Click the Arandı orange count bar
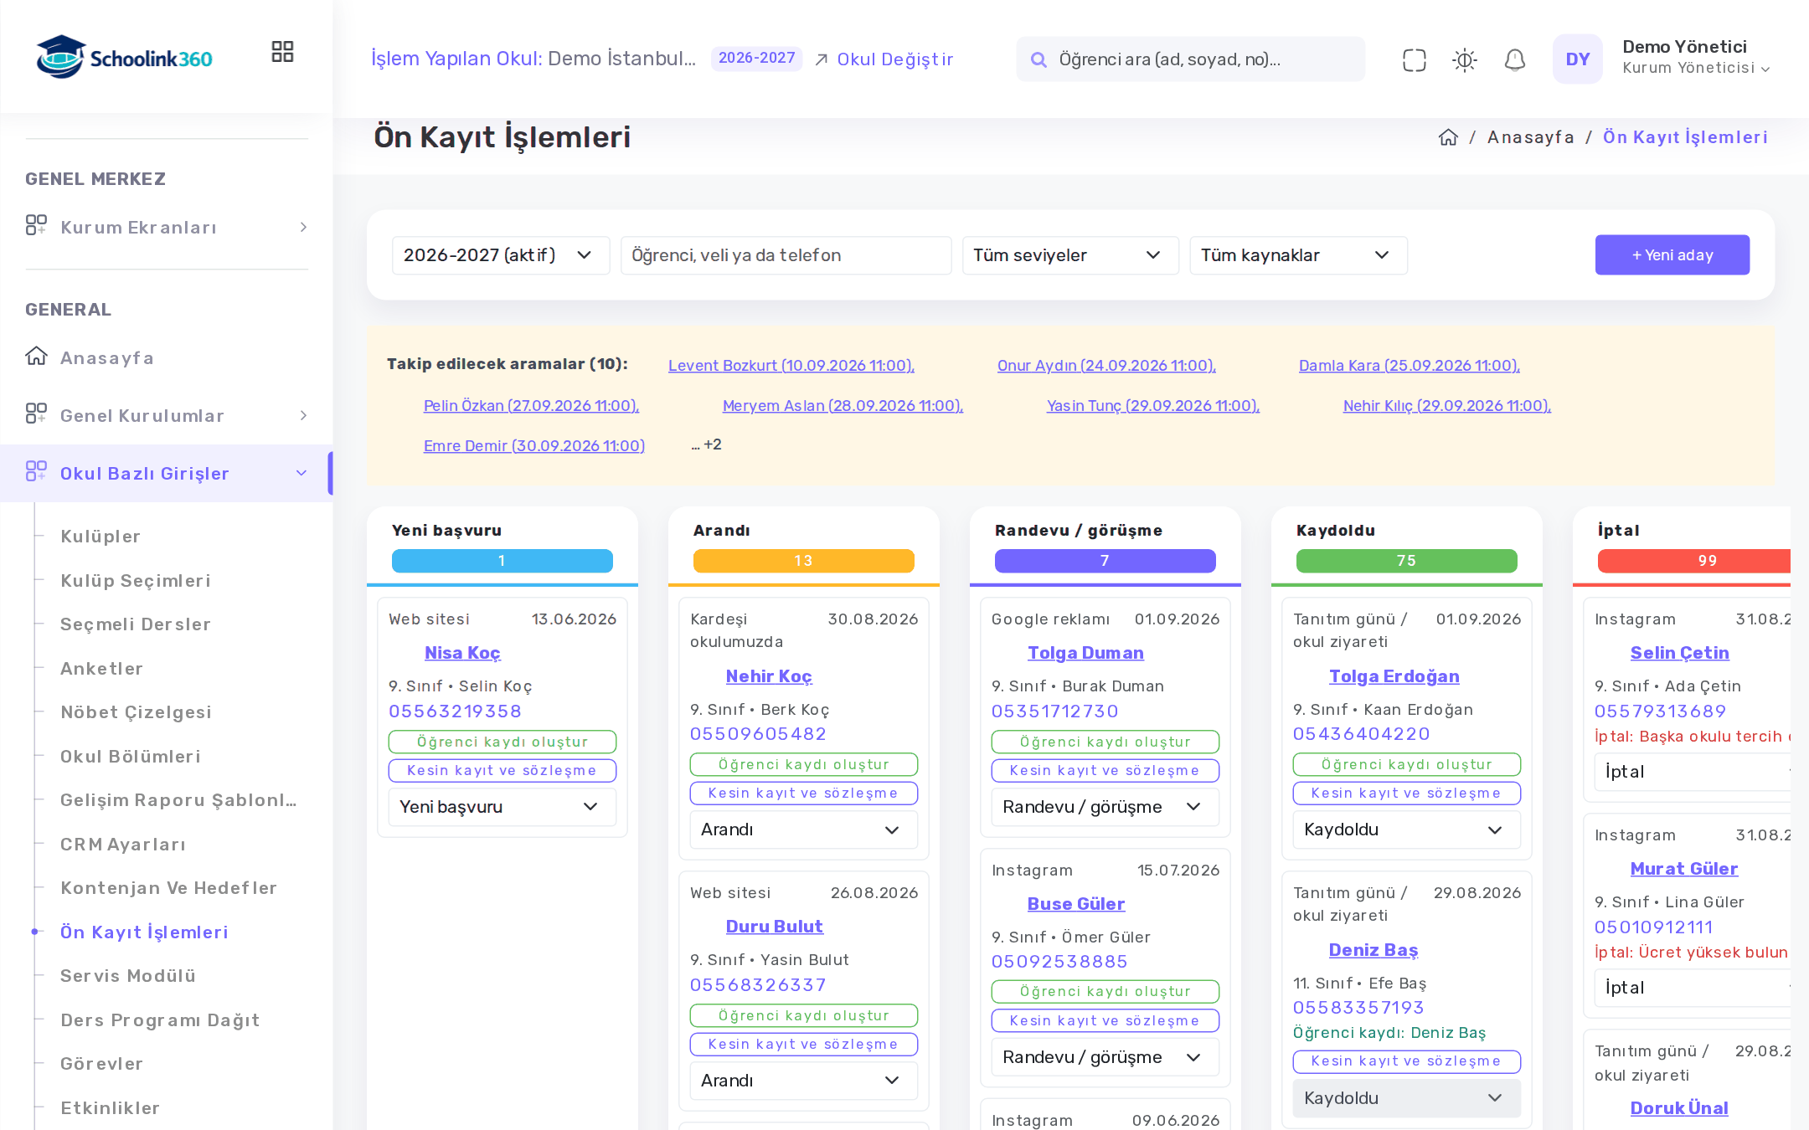Image resolution: width=1809 pixels, height=1130 pixels. tap(803, 561)
